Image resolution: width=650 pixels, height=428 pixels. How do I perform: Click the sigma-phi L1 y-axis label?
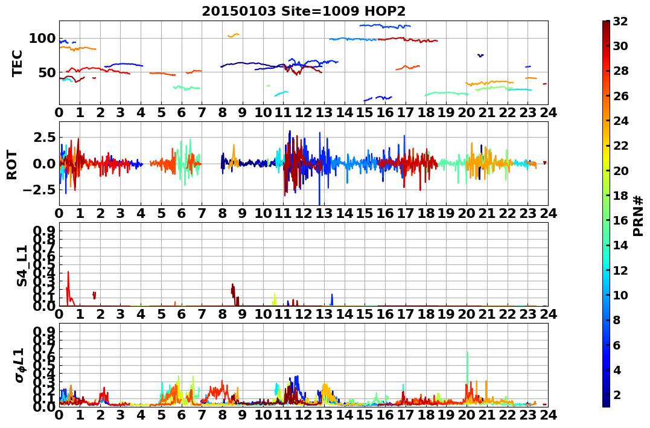coord(20,365)
